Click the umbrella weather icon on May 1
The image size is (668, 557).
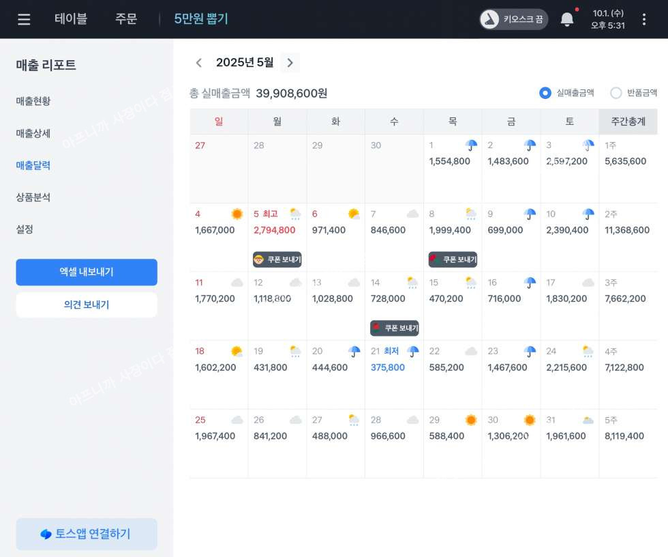pos(471,145)
